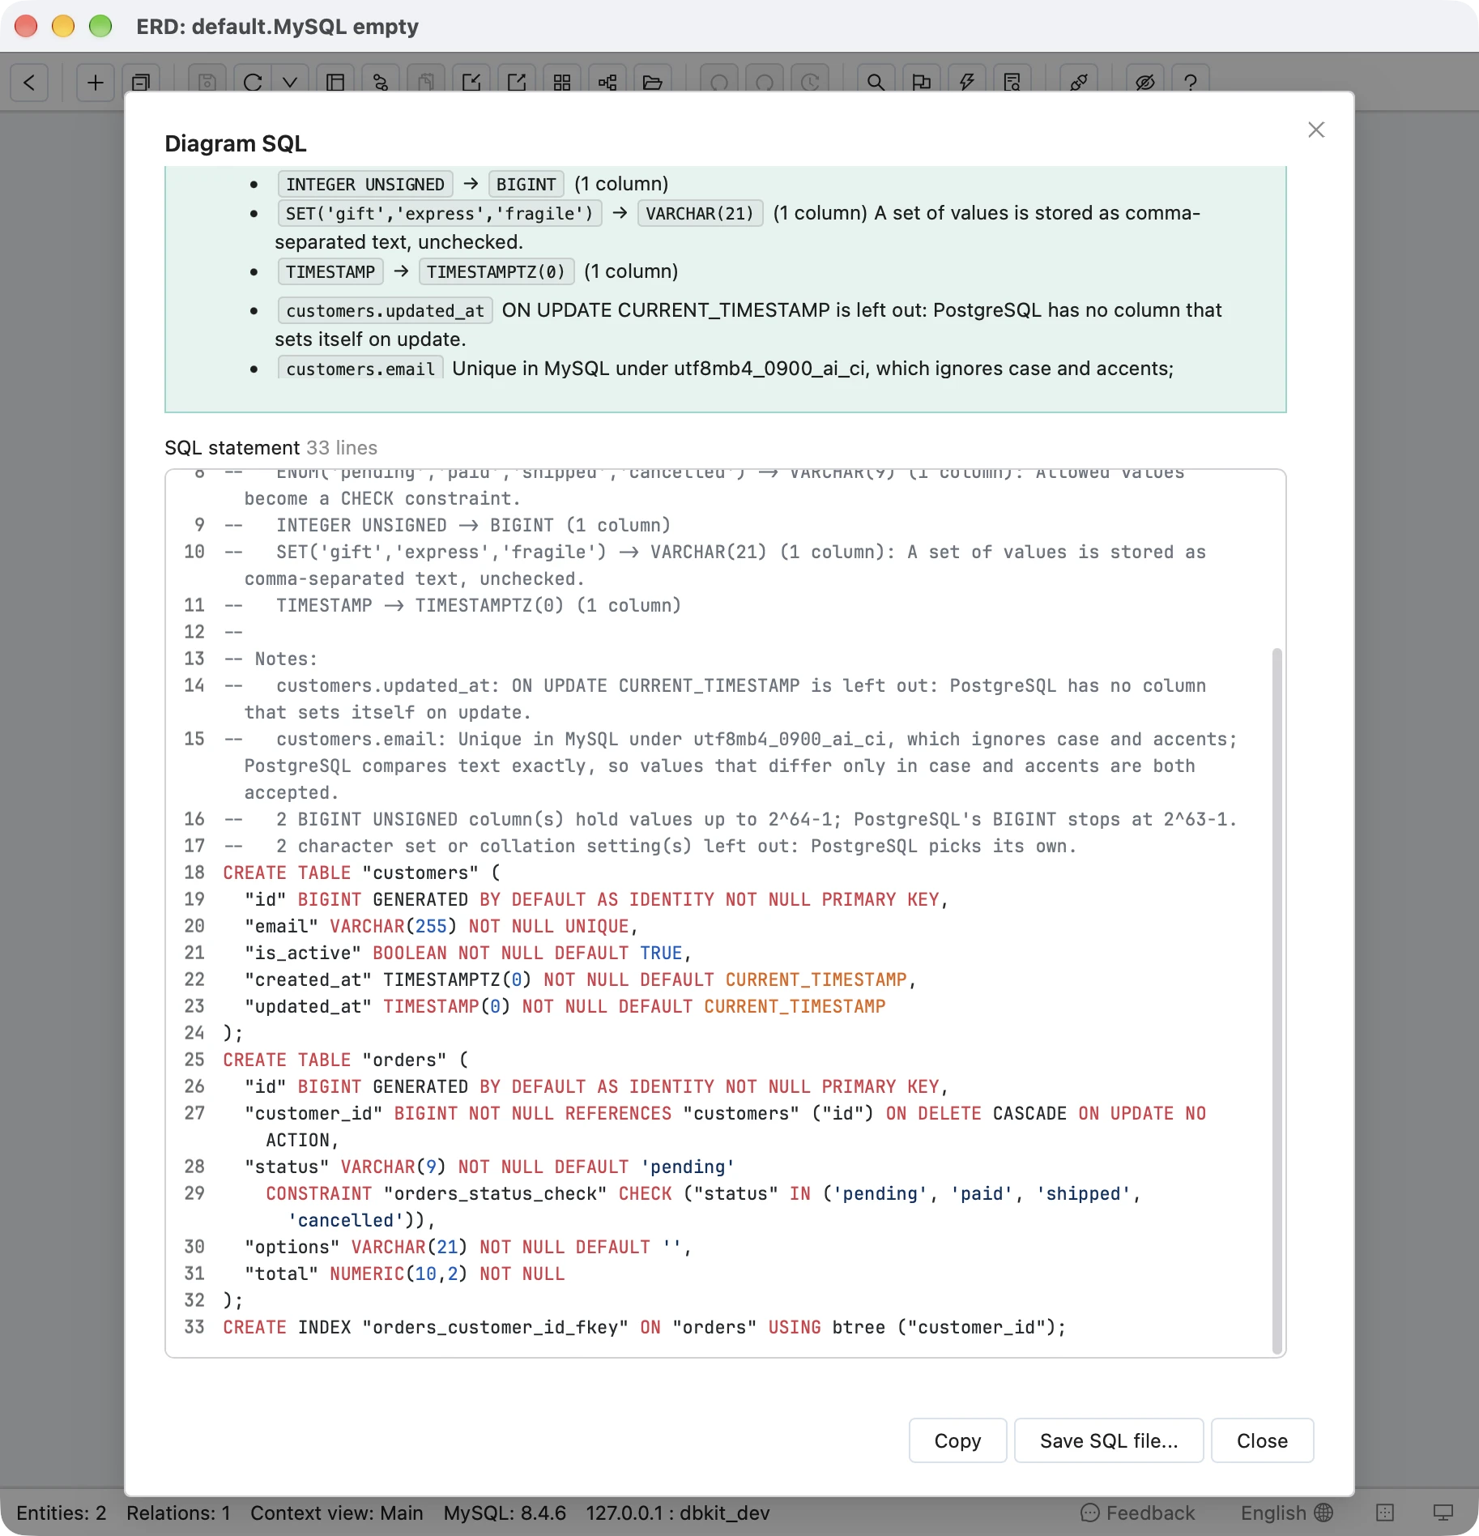This screenshot has width=1479, height=1536.
Task: Click the VARCHAR(21) tag in notes panel
Action: (x=700, y=213)
